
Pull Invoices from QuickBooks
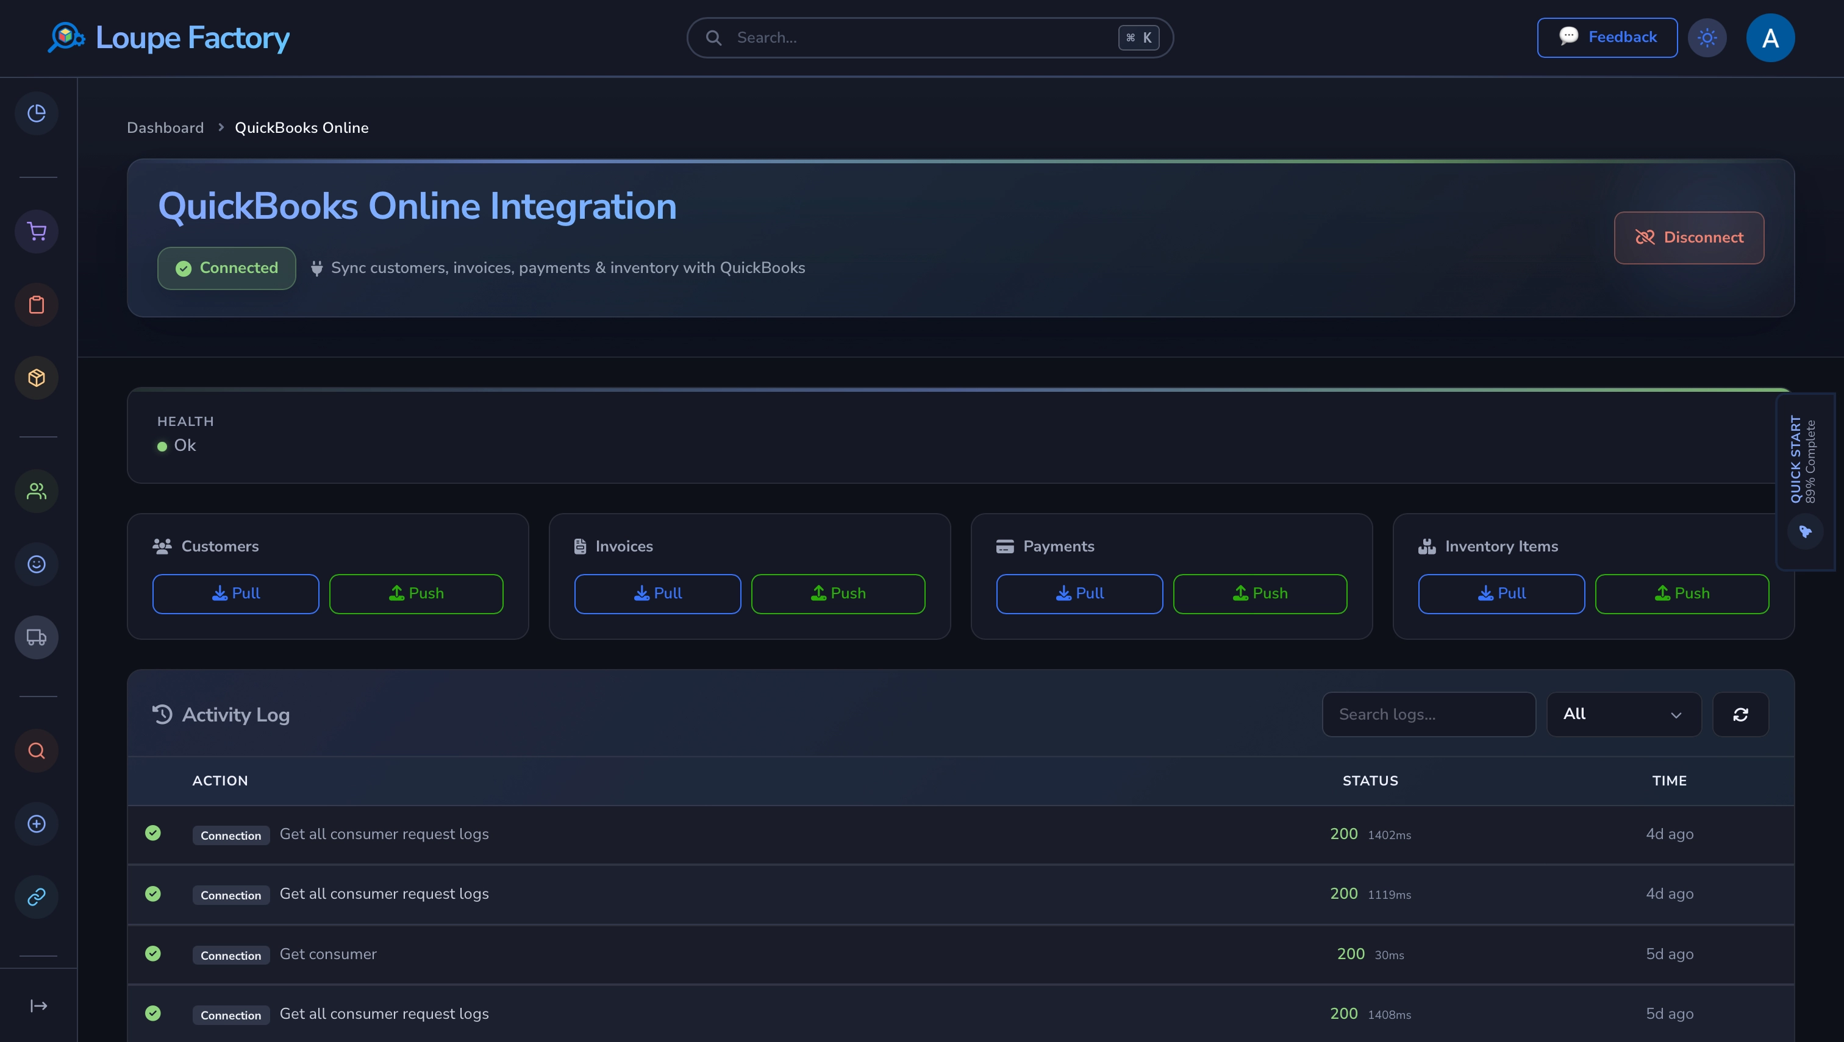pos(657,594)
